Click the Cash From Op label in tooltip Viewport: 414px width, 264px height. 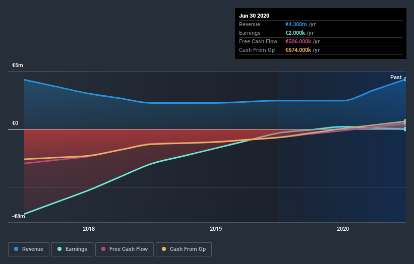click(x=257, y=50)
